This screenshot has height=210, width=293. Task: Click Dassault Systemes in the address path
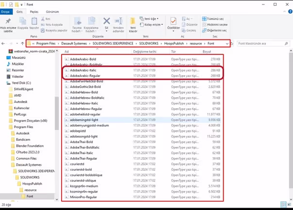74,44
